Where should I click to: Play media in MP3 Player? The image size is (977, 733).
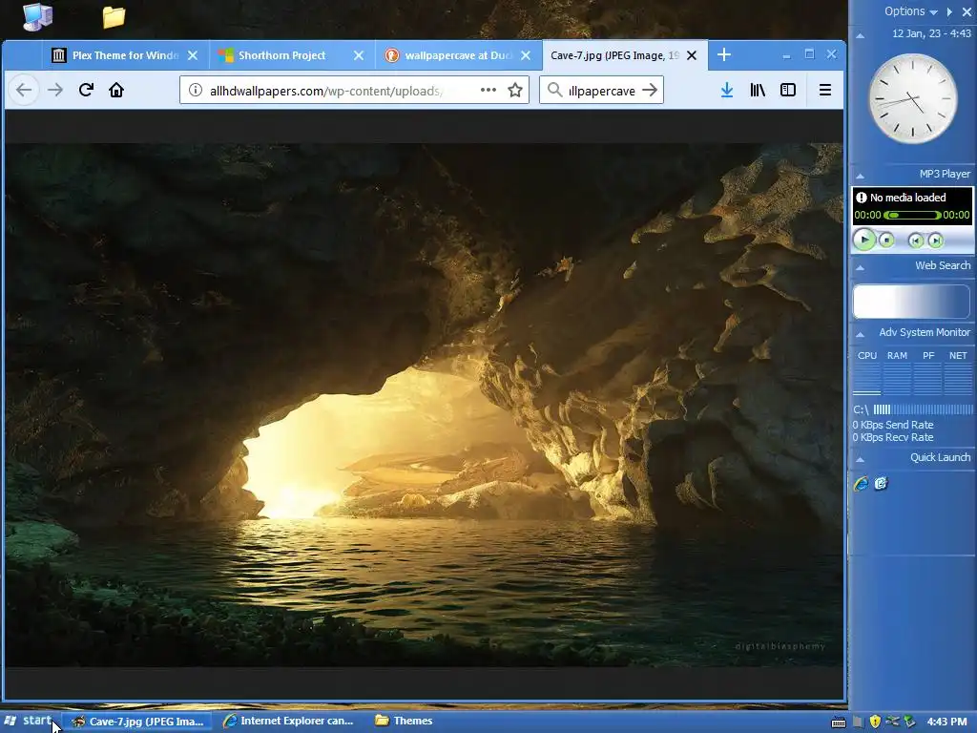(x=864, y=240)
